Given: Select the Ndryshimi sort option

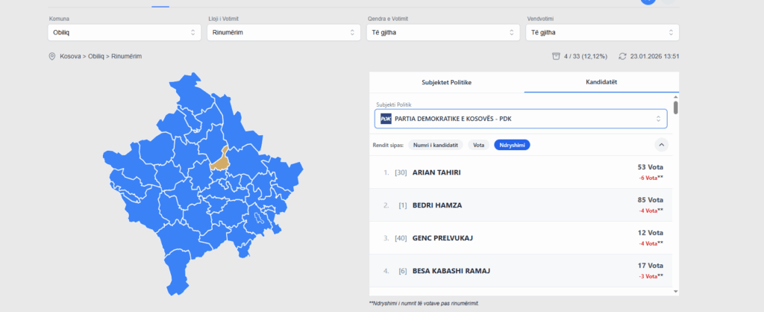Looking at the screenshot, I should [511, 145].
